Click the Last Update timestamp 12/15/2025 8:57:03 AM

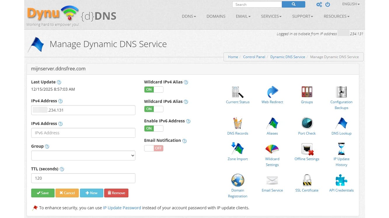tap(53, 89)
